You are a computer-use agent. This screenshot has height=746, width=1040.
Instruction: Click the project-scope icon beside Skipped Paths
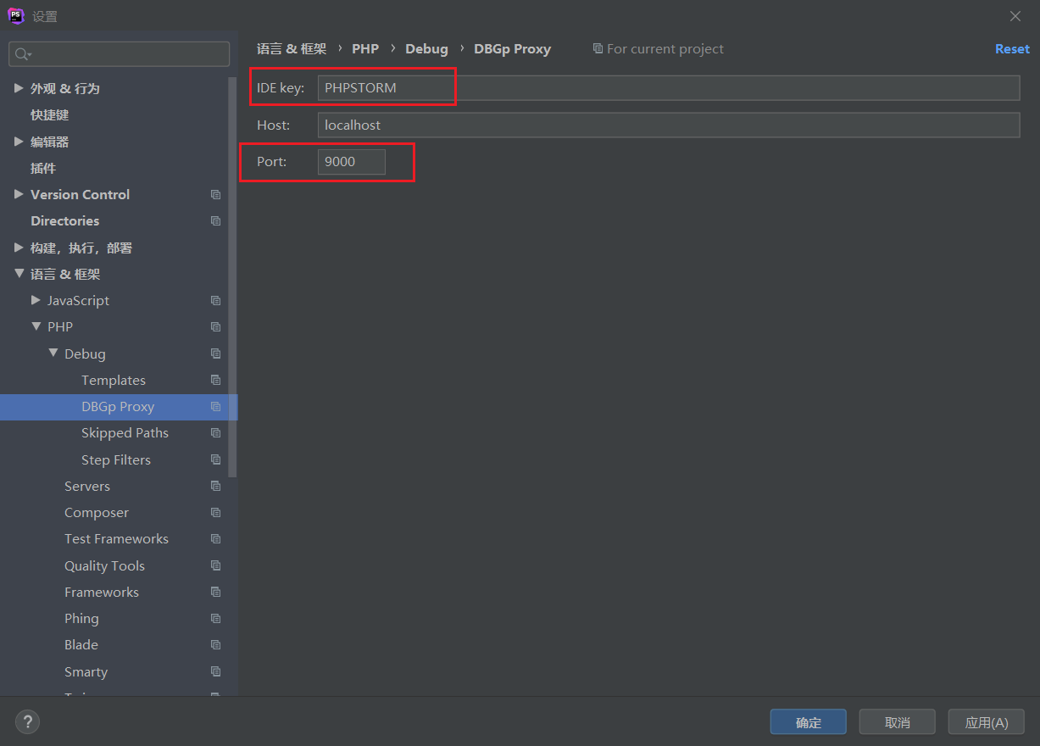click(x=215, y=433)
